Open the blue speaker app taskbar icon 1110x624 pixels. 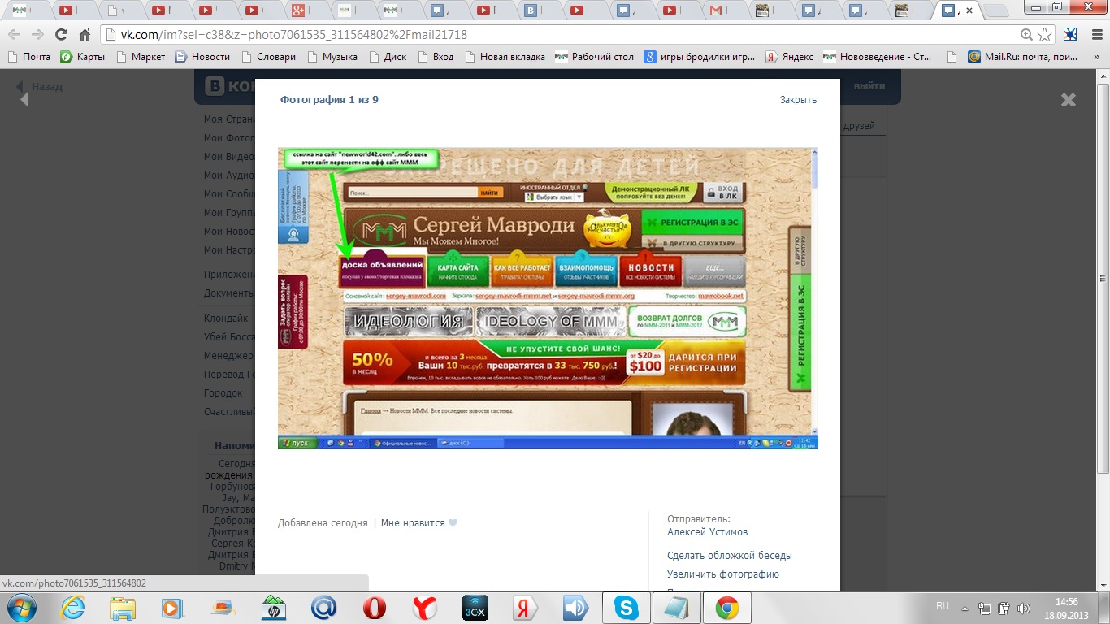576,608
